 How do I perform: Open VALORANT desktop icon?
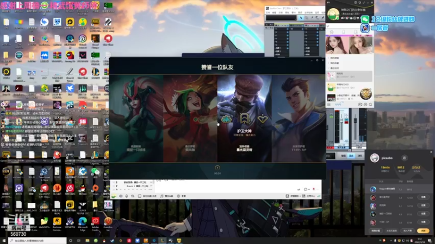44,190
